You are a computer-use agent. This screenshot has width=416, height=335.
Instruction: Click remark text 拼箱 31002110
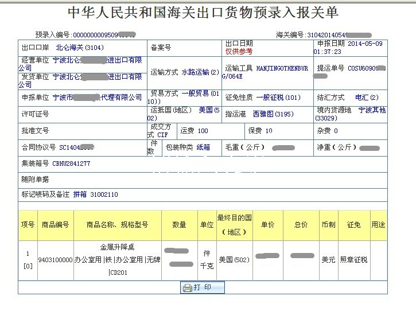tap(95, 194)
